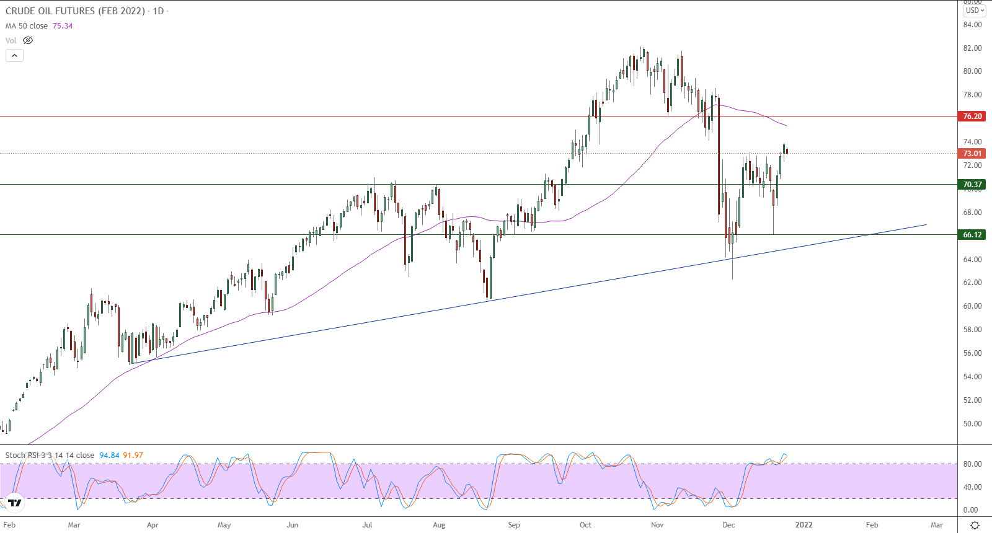
Task: Click the 1D interval label
Action: [x=158, y=11]
